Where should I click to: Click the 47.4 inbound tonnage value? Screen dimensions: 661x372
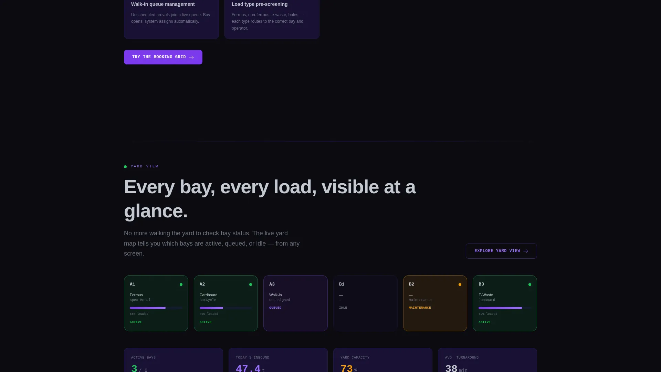[248, 368]
